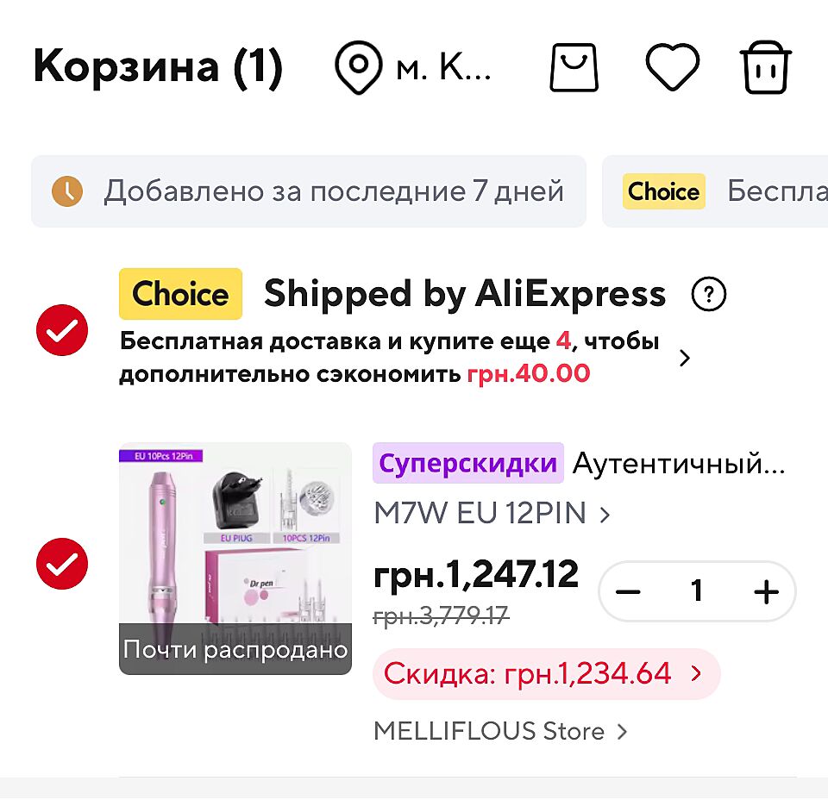Uncheck the Dr pen product checkbox

click(x=61, y=564)
